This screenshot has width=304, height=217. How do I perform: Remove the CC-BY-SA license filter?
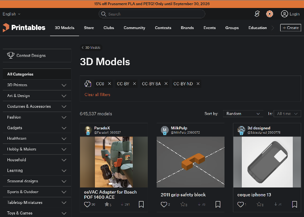pos(166,83)
